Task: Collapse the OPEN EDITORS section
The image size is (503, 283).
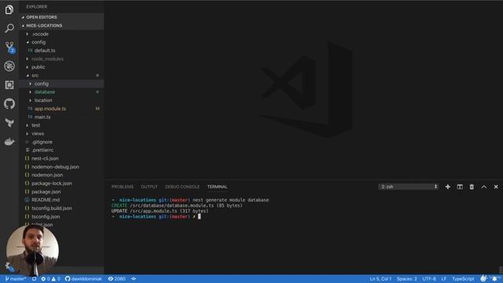Action: tap(61, 17)
